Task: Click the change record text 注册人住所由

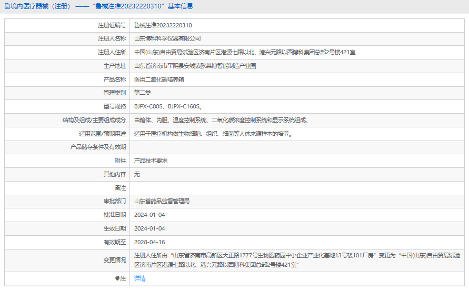Action: (297, 260)
